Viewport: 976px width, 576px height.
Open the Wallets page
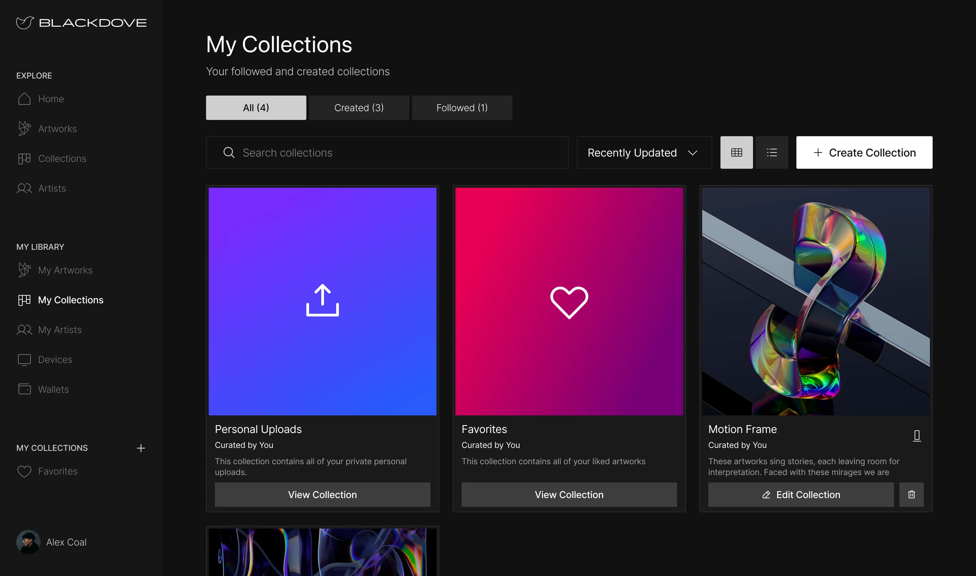point(43,389)
